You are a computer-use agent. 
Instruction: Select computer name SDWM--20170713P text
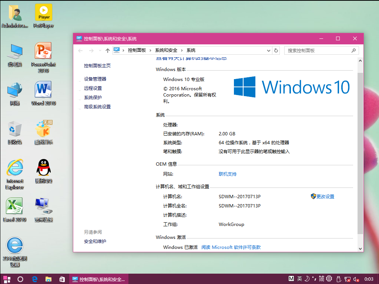[x=239, y=197]
